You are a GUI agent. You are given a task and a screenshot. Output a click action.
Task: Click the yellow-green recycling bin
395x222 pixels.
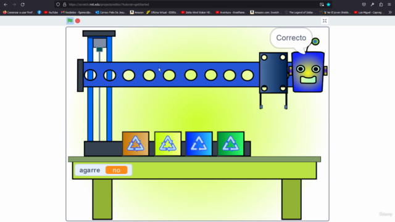point(168,144)
